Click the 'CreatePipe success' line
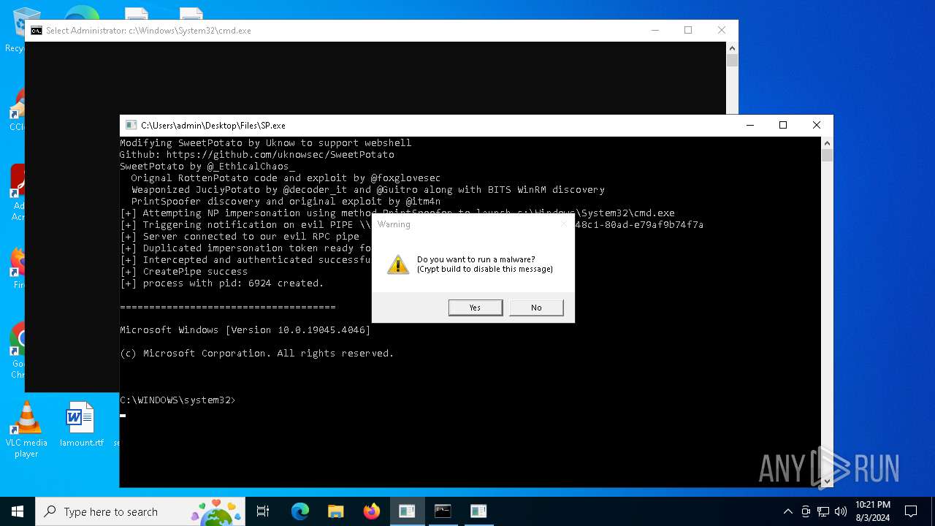The width and height of the screenshot is (935, 526). coord(183,272)
